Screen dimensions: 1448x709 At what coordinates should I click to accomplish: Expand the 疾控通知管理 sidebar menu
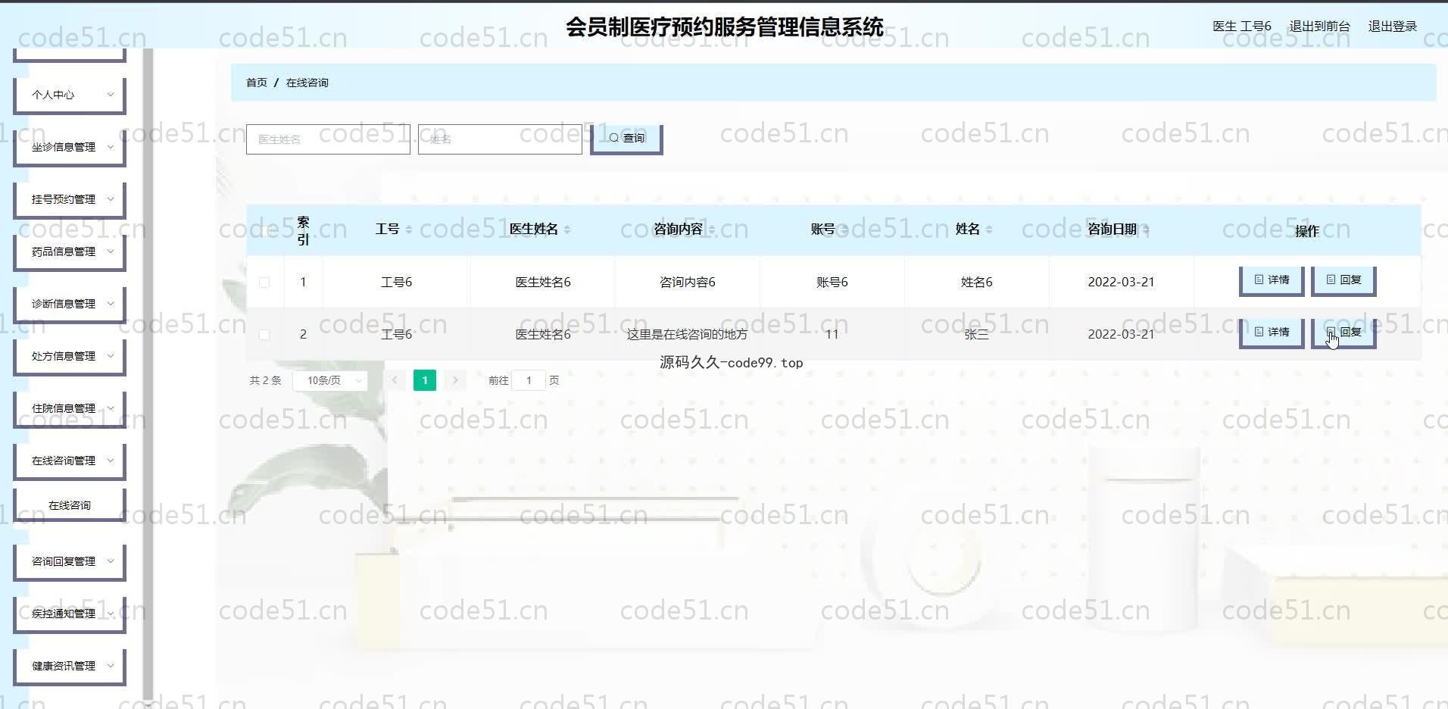coord(70,614)
